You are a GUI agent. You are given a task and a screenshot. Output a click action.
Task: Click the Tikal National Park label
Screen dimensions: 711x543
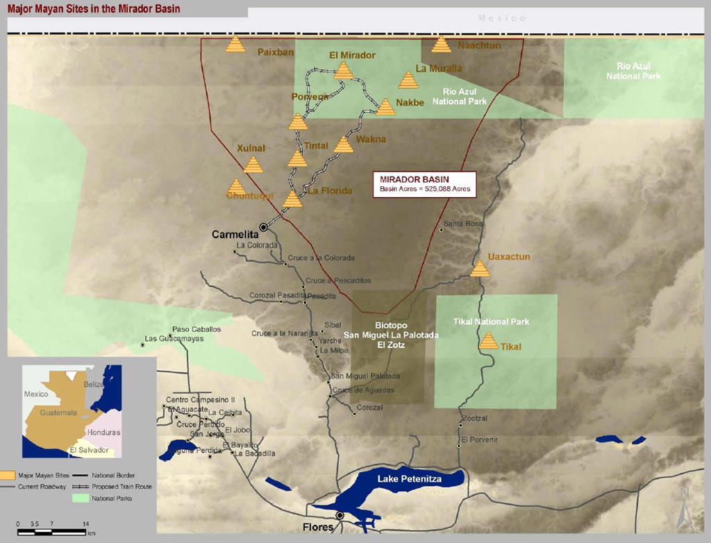pyautogui.click(x=491, y=321)
